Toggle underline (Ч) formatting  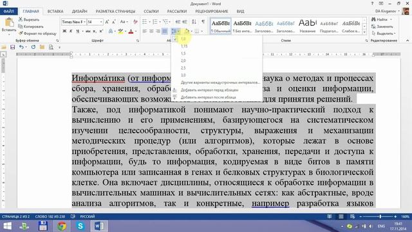coord(77,31)
